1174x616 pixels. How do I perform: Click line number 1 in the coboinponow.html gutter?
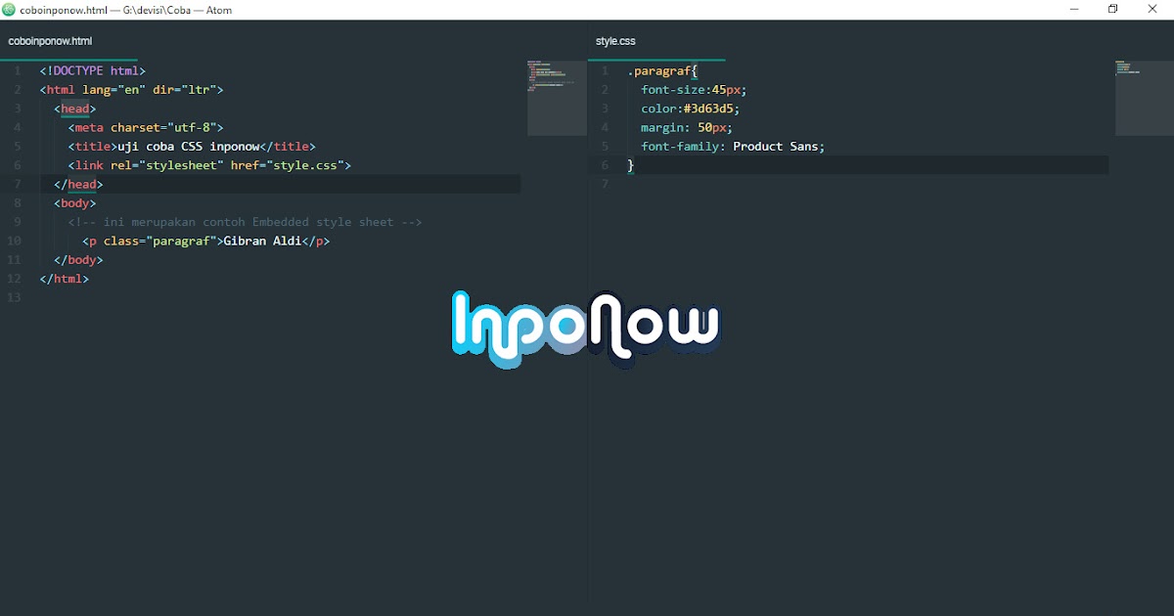(x=18, y=70)
